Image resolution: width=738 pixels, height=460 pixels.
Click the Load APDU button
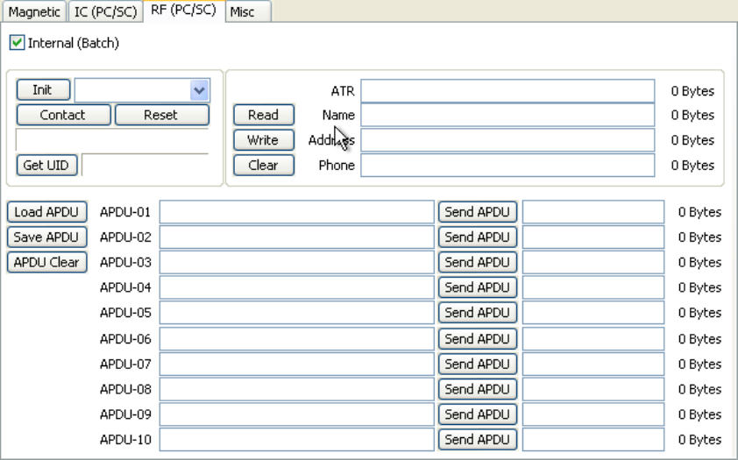47,212
